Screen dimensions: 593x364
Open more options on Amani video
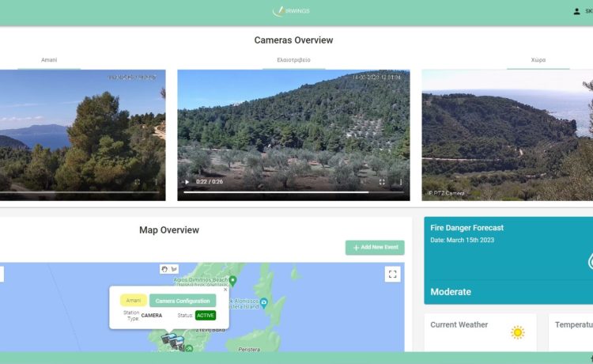pos(156,182)
